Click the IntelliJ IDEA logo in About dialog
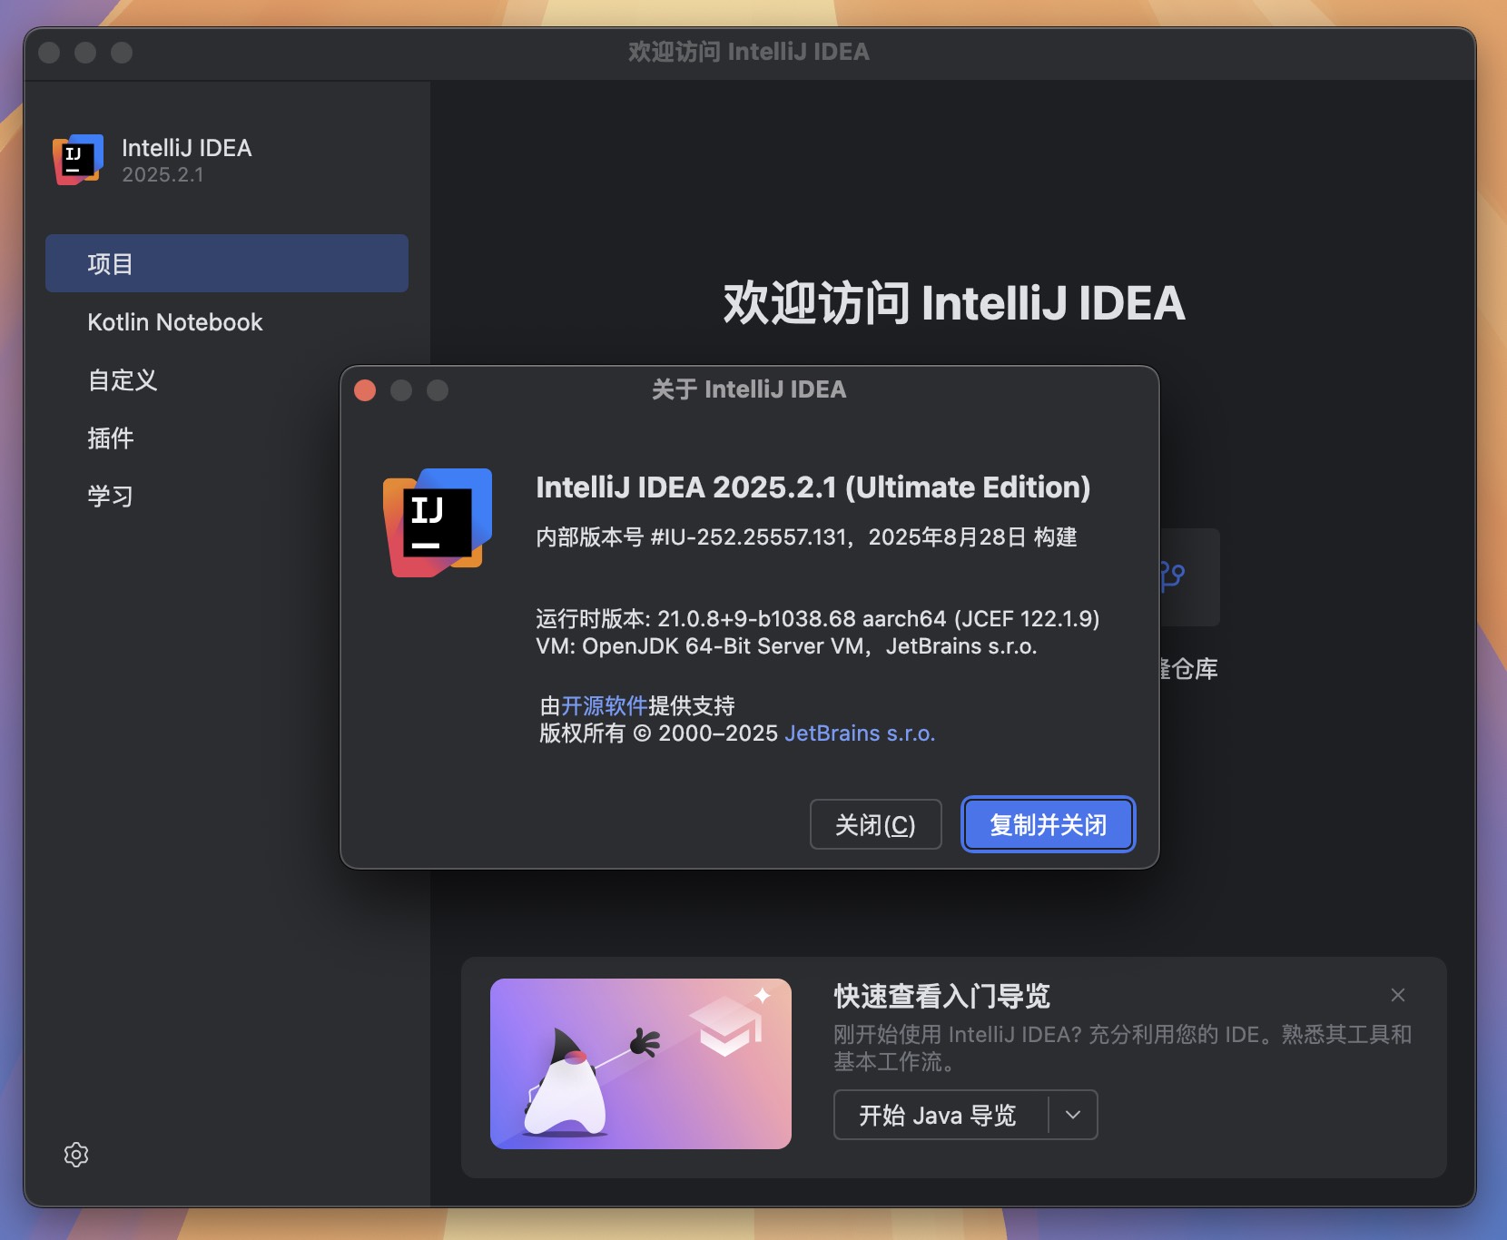The image size is (1507, 1240). pyautogui.click(x=438, y=522)
